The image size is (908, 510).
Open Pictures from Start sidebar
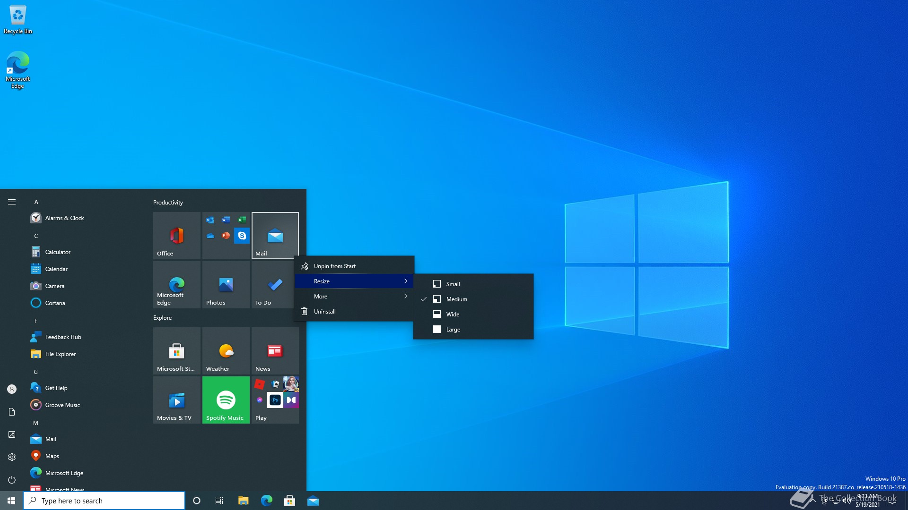coord(12,434)
